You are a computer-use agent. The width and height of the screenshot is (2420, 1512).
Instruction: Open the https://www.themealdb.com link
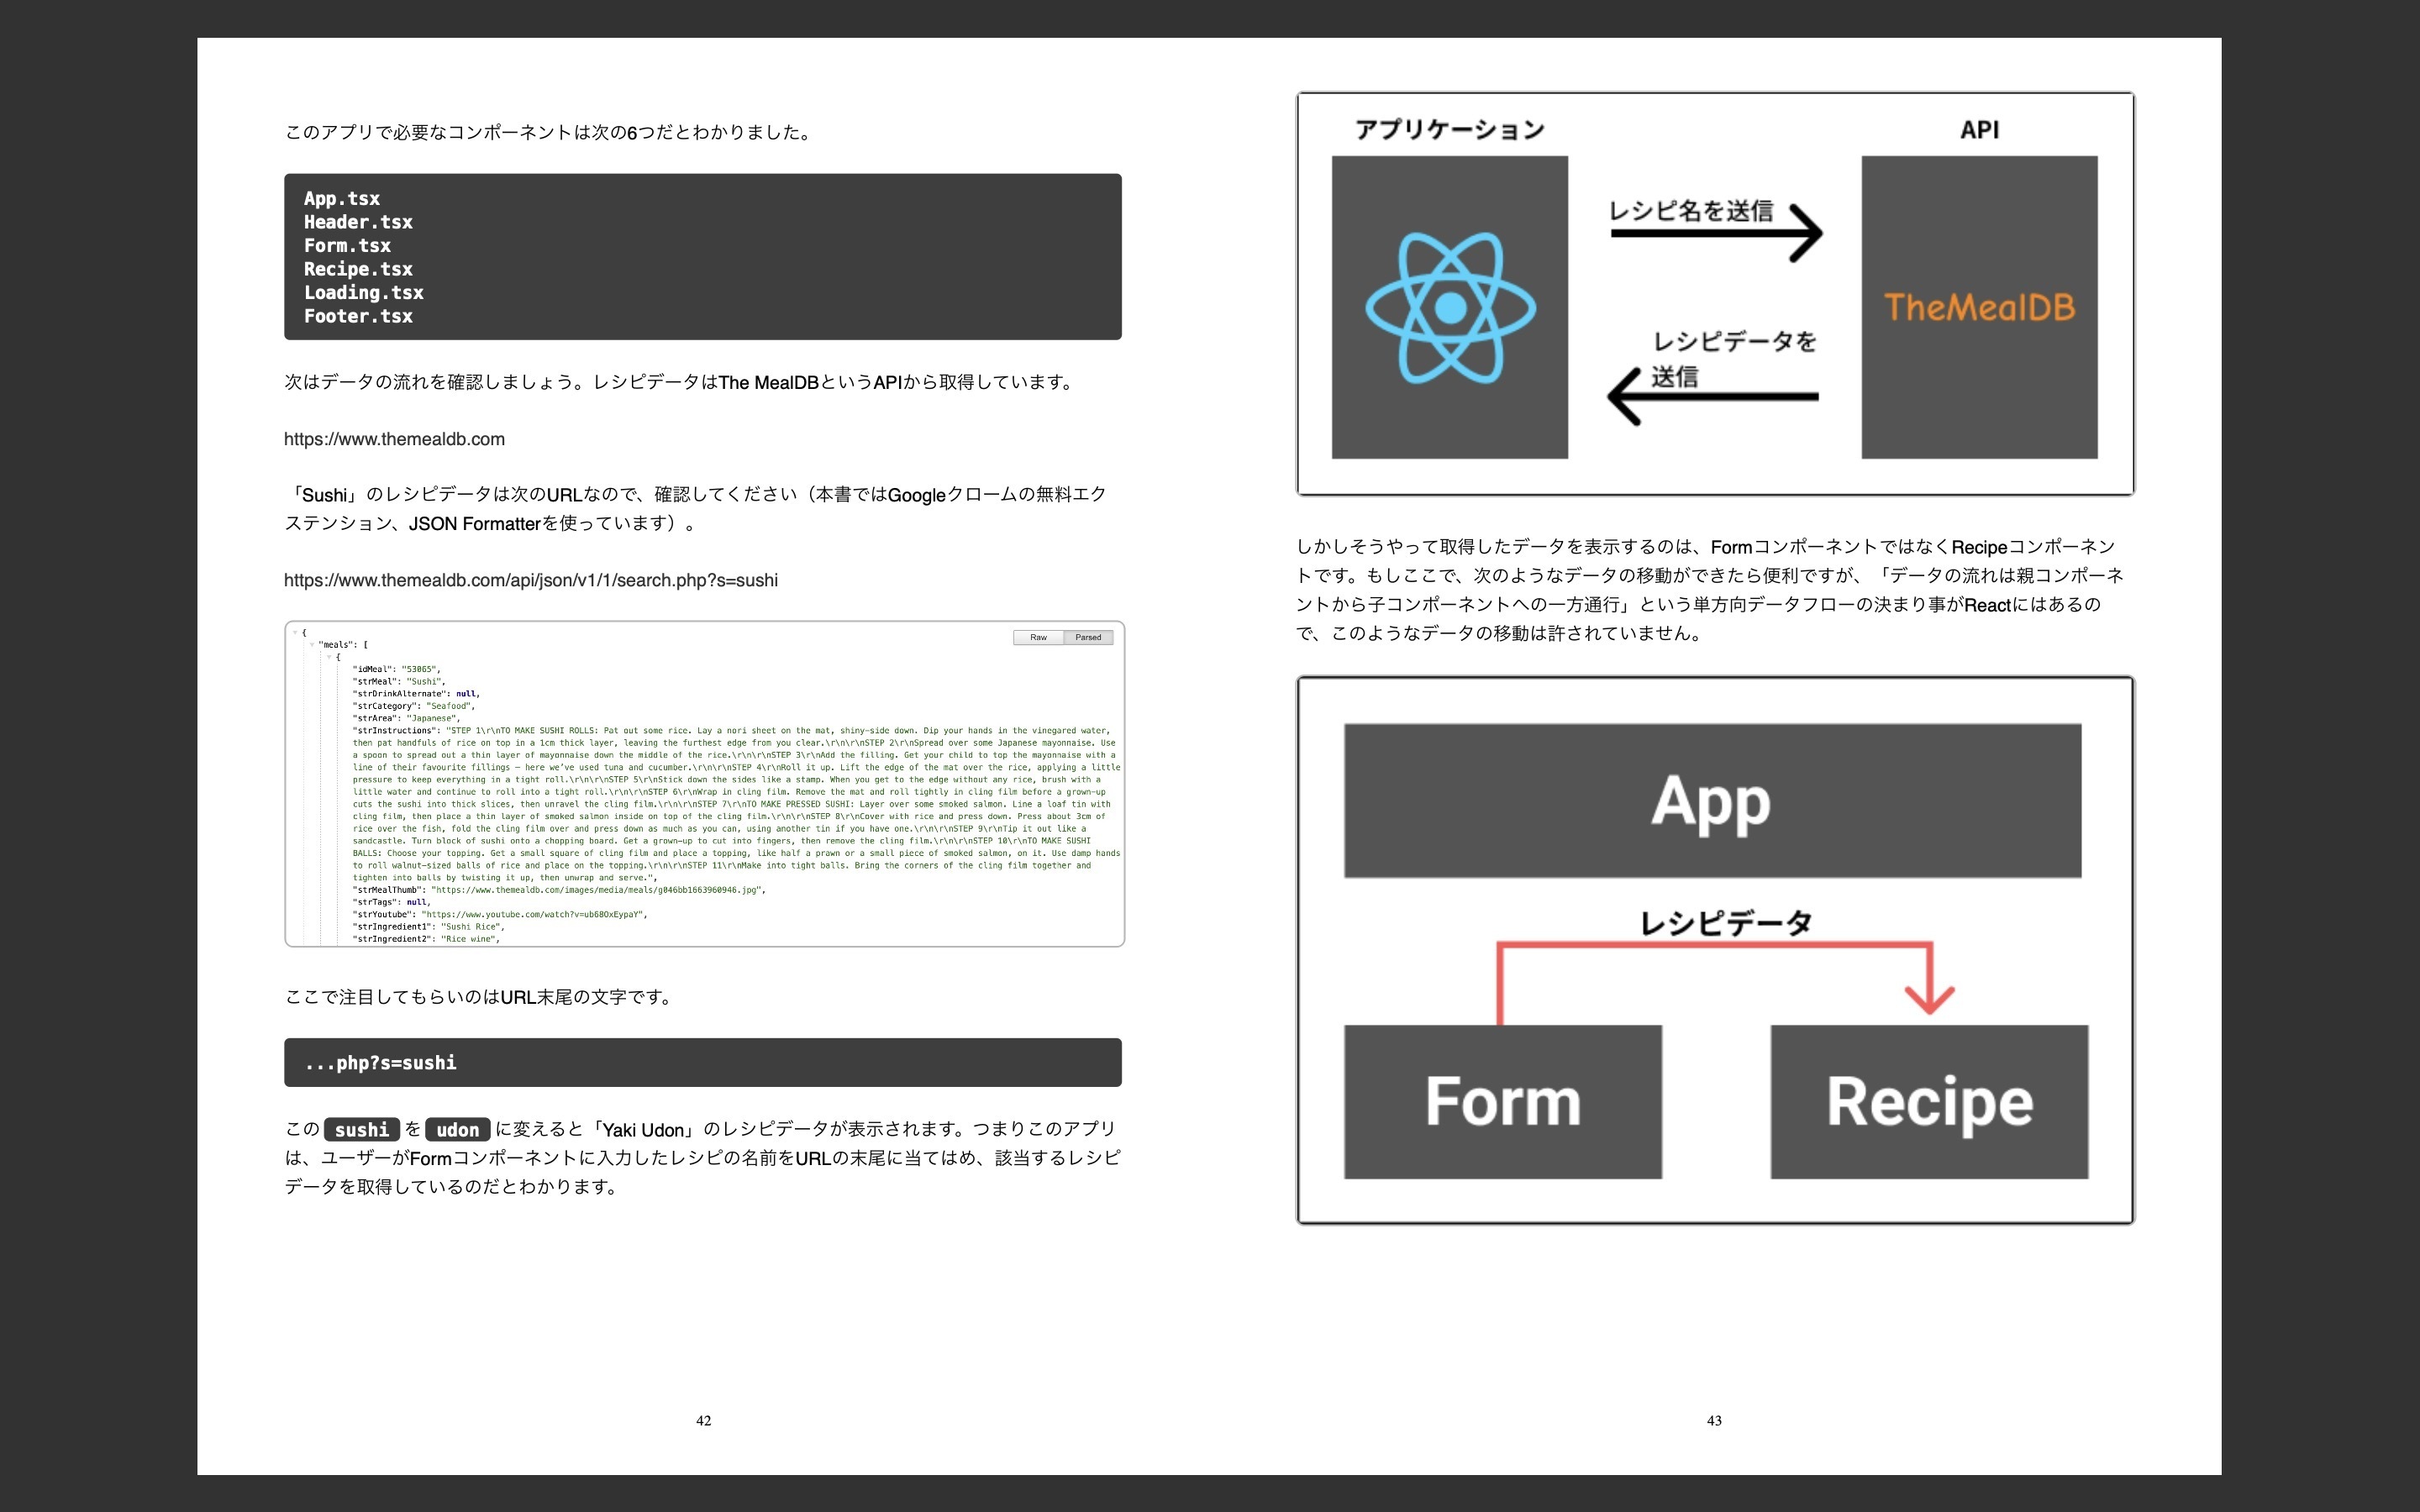(x=394, y=438)
